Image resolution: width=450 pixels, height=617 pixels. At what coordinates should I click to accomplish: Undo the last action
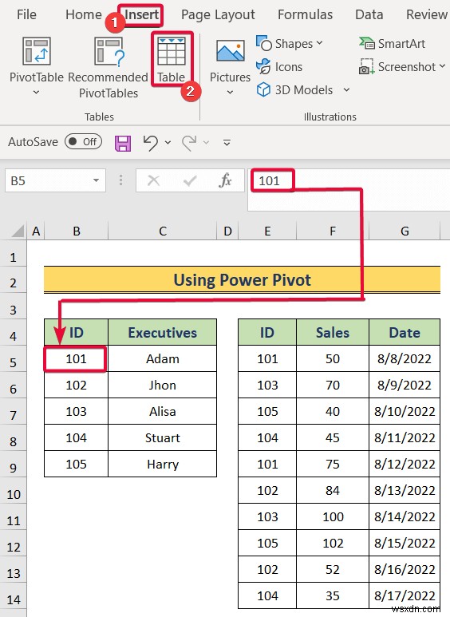click(151, 142)
